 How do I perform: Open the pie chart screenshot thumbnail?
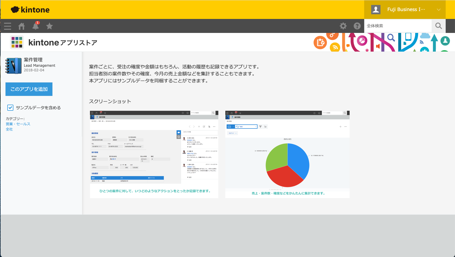[287, 154]
